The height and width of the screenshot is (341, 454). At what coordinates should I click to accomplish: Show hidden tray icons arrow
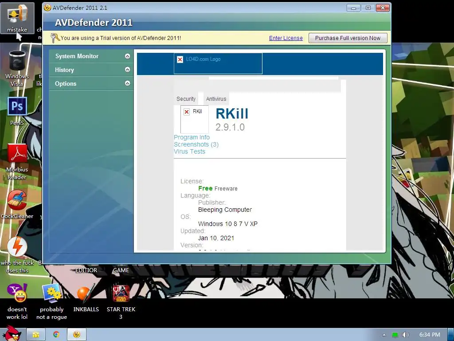tap(384, 335)
